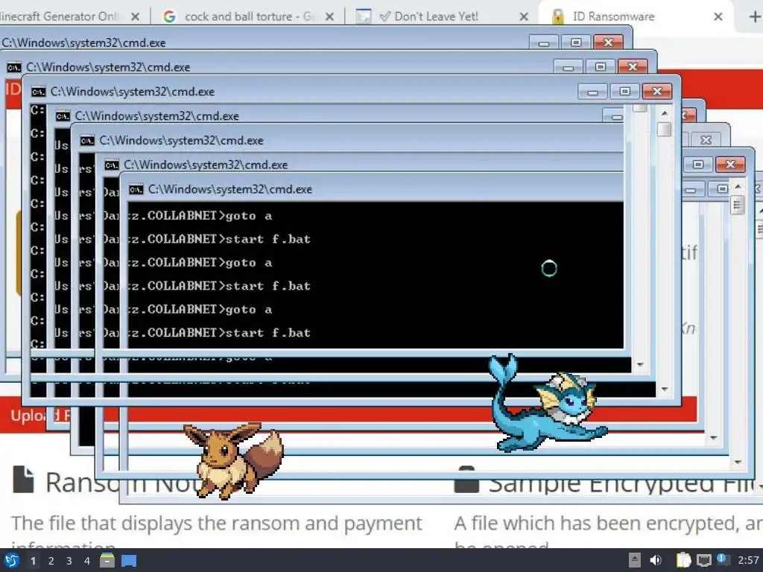The height and width of the screenshot is (572, 763).
Task: Minimize the rearmost cmd window
Action: point(543,42)
